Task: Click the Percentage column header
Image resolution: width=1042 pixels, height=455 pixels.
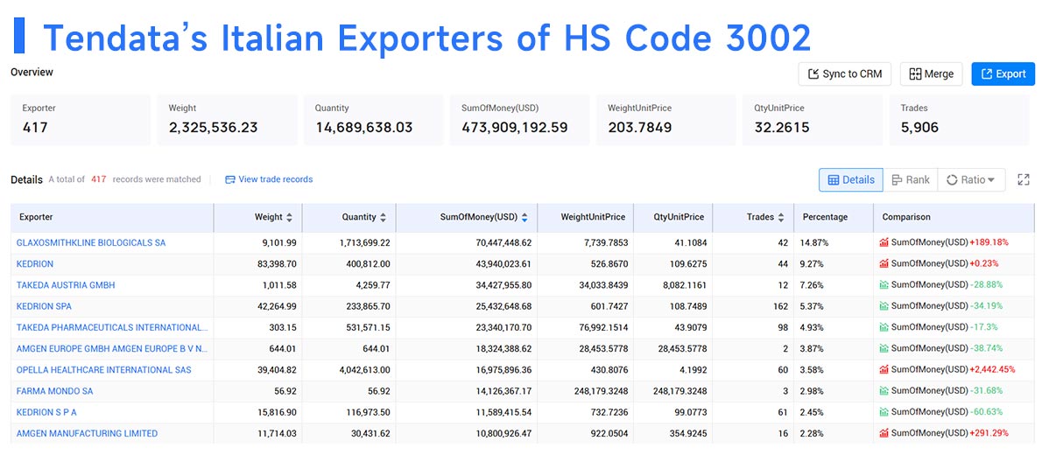Action: [x=834, y=217]
